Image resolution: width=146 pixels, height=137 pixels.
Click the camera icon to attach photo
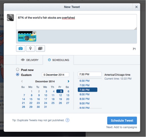[x=20, y=49]
